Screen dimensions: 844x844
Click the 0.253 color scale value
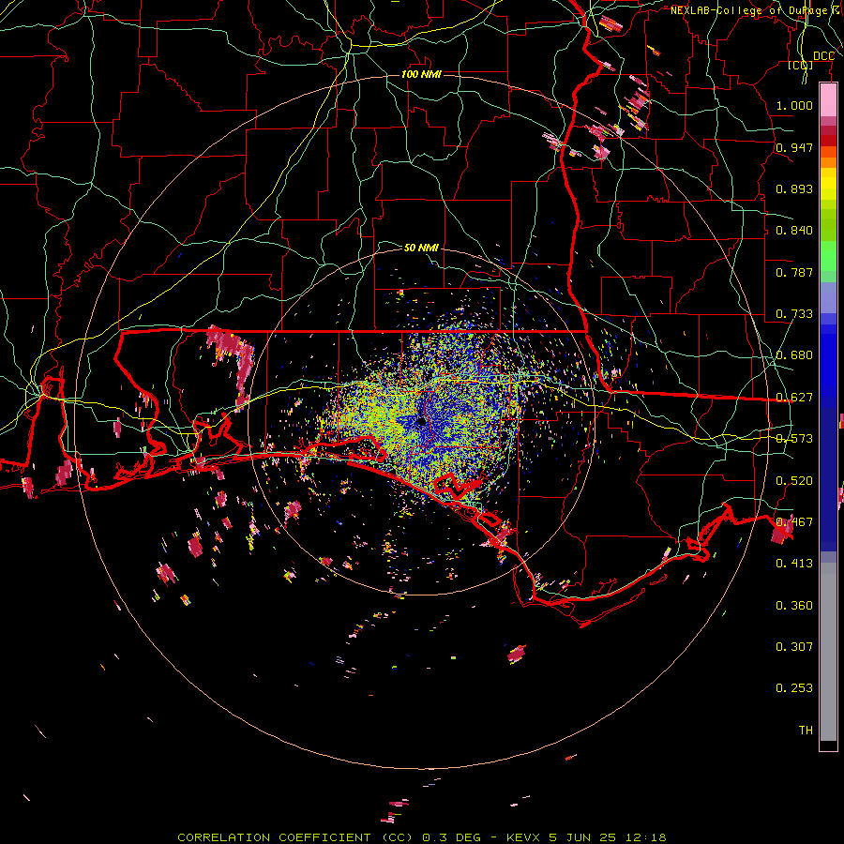(x=794, y=688)
